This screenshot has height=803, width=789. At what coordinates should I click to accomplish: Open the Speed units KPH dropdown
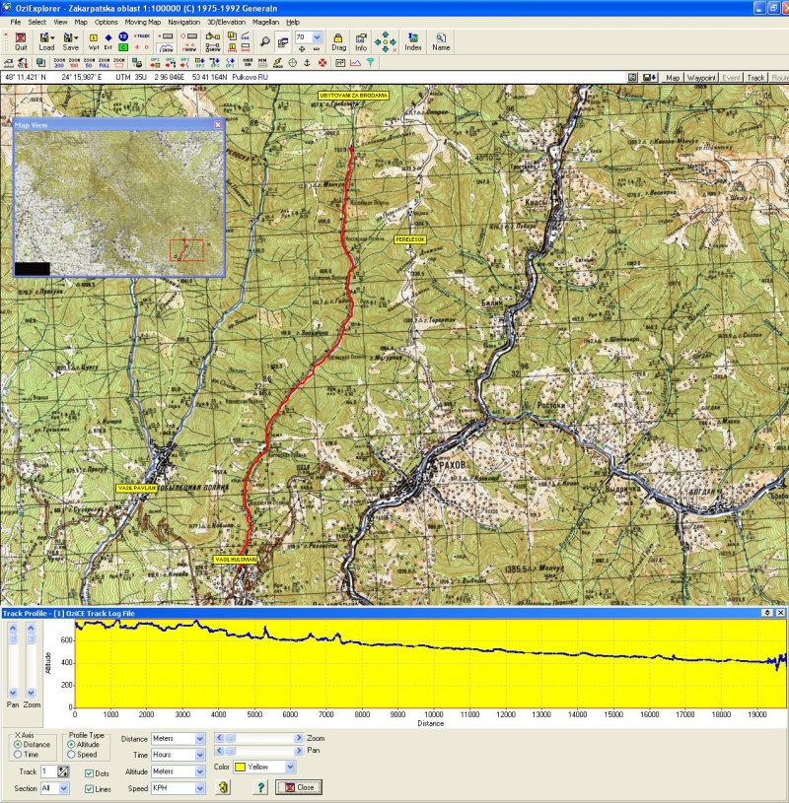[x=200, y=787]
